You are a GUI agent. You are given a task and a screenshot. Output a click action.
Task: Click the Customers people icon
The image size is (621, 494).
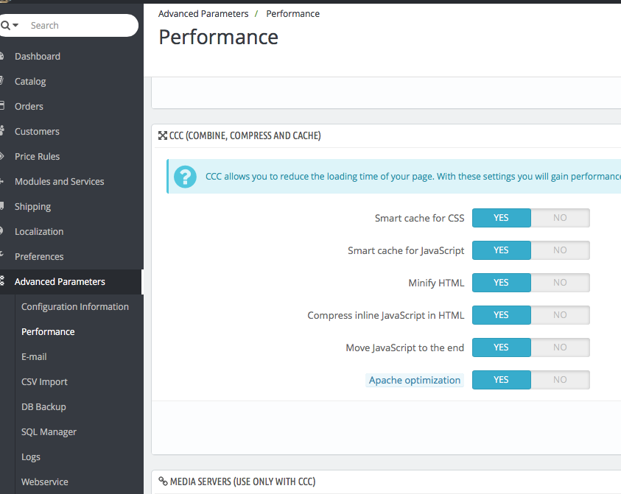coord(2,131)
